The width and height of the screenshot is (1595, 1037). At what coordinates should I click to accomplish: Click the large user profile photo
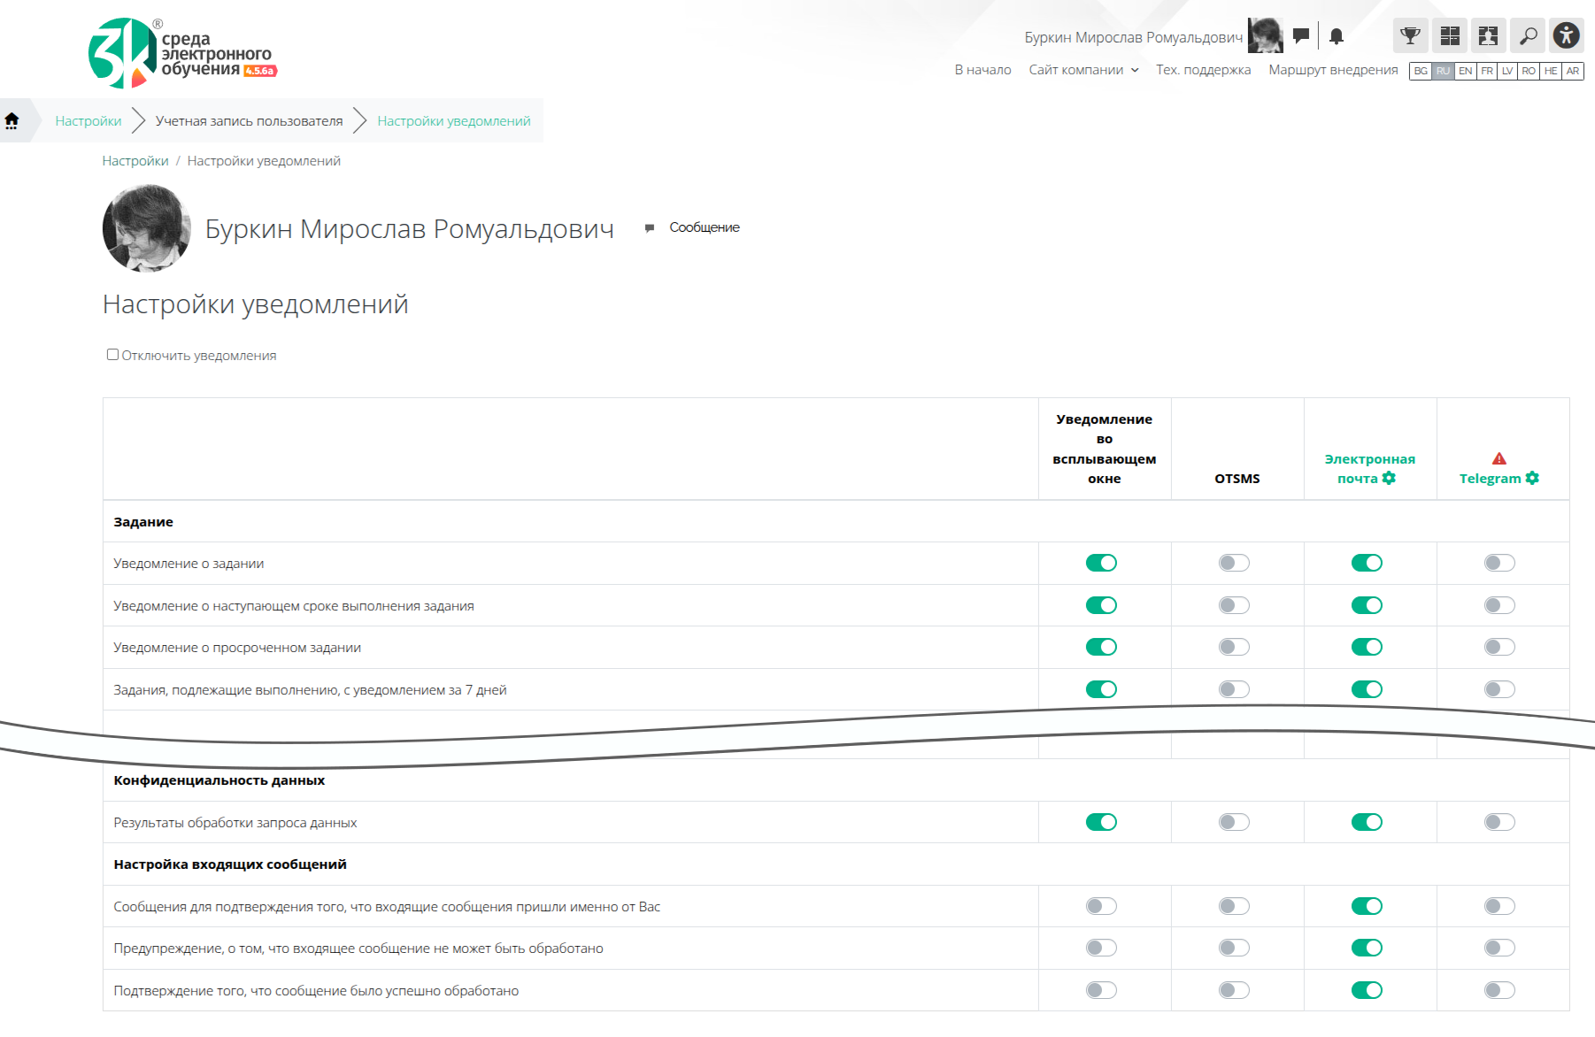pos(147,228)
